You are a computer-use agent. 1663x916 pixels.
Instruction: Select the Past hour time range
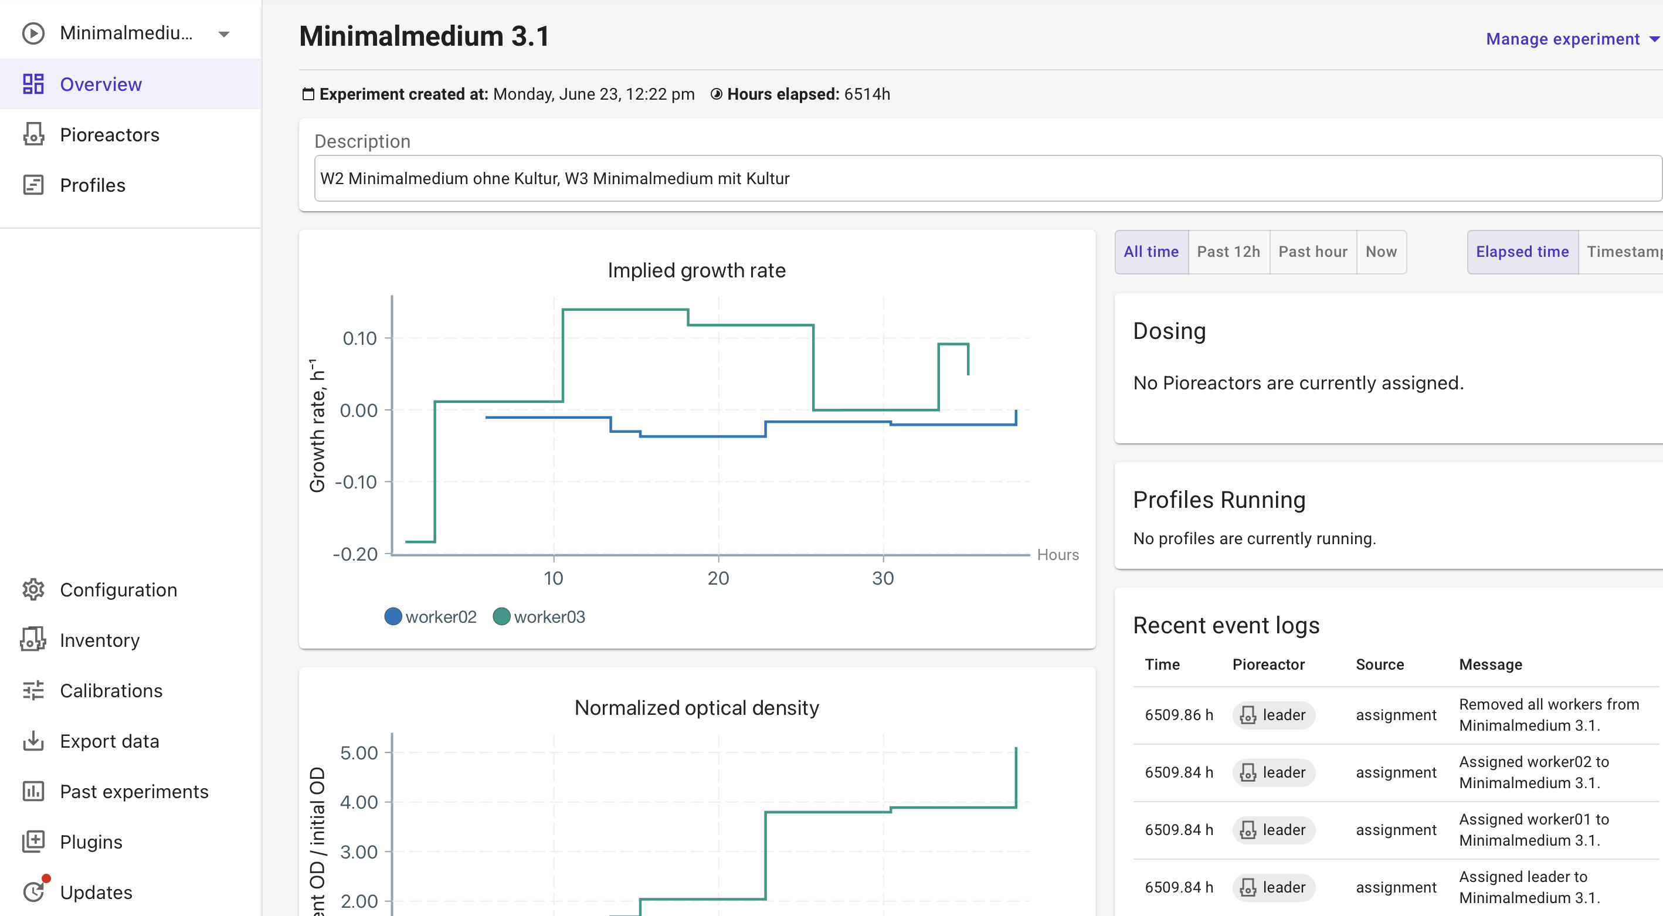[1312, 252]
